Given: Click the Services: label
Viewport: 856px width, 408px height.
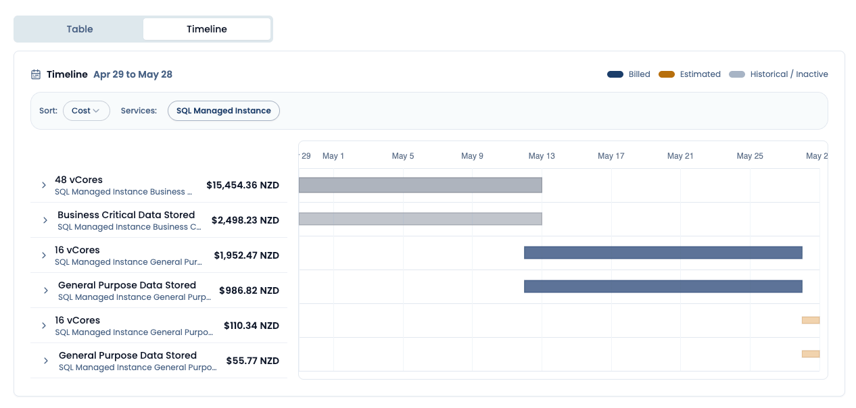Looking at the screenshot, I should [x=139, y=111].
